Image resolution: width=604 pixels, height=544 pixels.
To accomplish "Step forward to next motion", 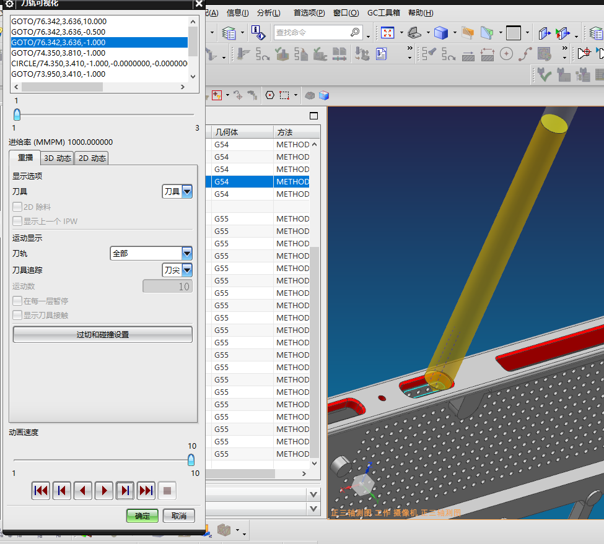I will point(125,491).
